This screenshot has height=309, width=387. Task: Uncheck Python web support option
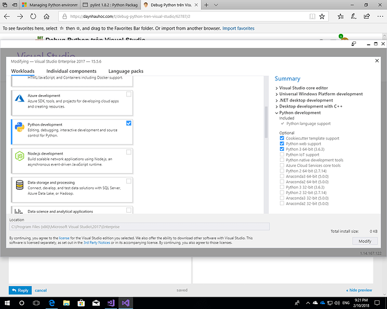[282, 143]
